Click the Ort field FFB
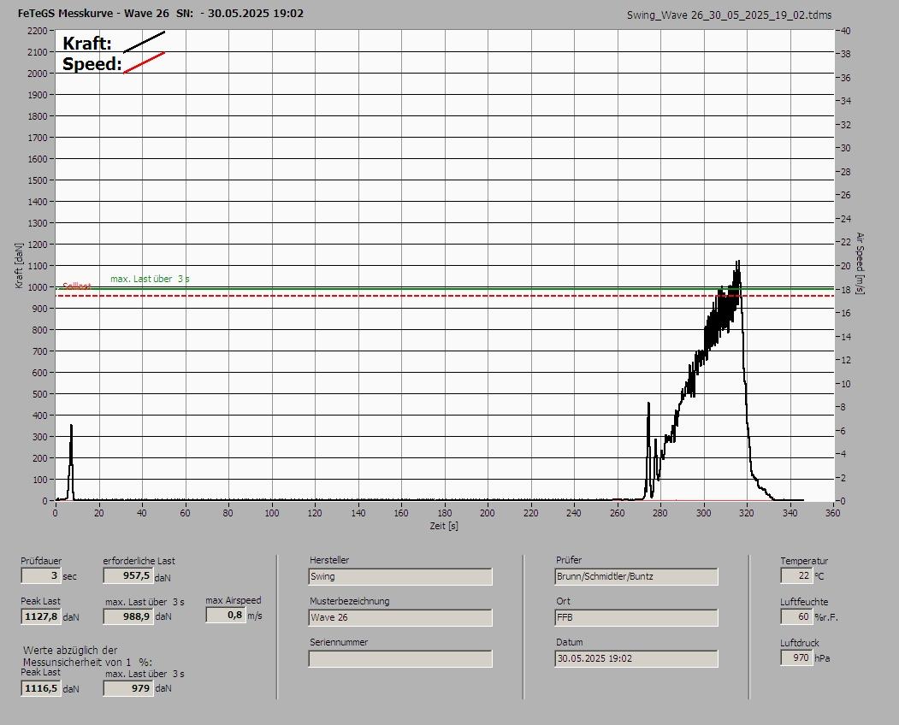Viewport: 899px width, 725px height. [x=636, y=618]
